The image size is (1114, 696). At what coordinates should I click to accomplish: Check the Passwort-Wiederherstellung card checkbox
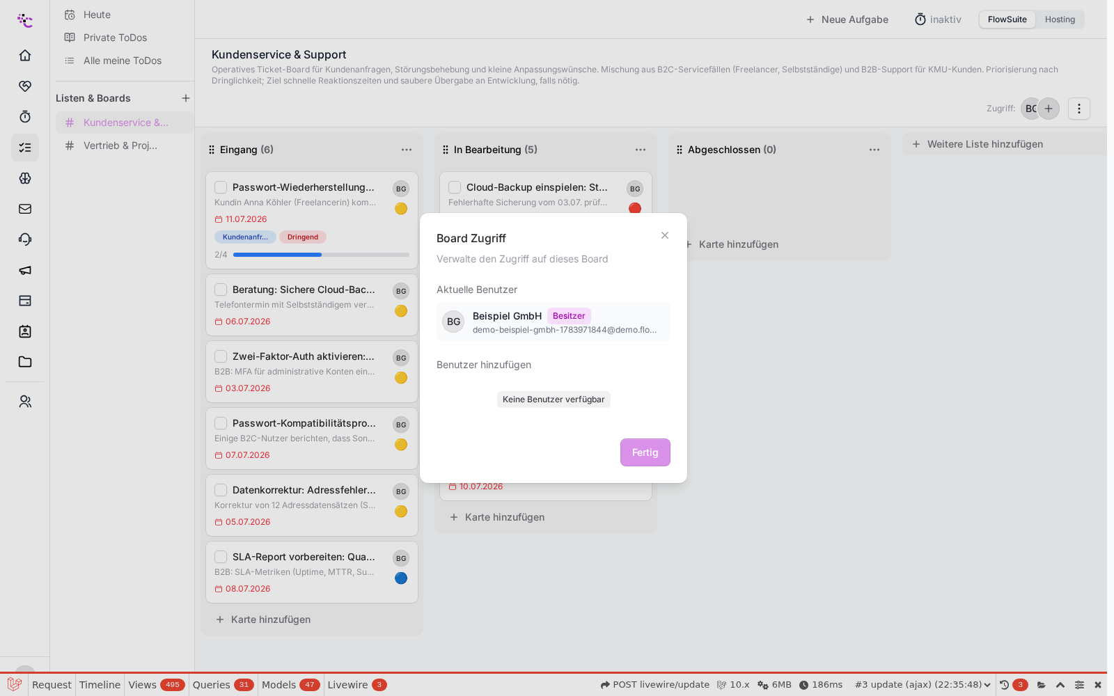pos(221,187)
